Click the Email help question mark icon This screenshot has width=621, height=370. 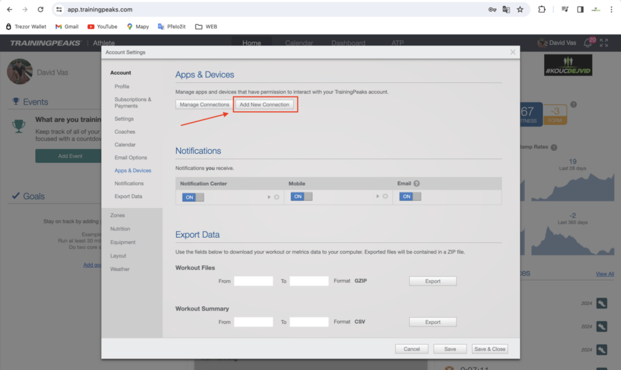417,183
